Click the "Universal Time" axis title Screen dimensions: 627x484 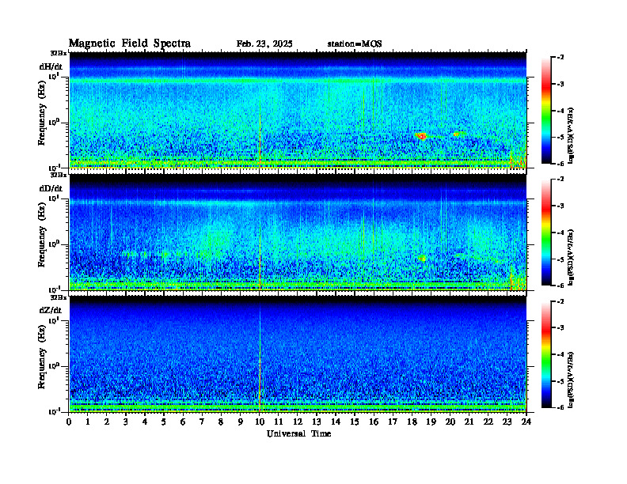pyautogui.click(x=298, y=433)
